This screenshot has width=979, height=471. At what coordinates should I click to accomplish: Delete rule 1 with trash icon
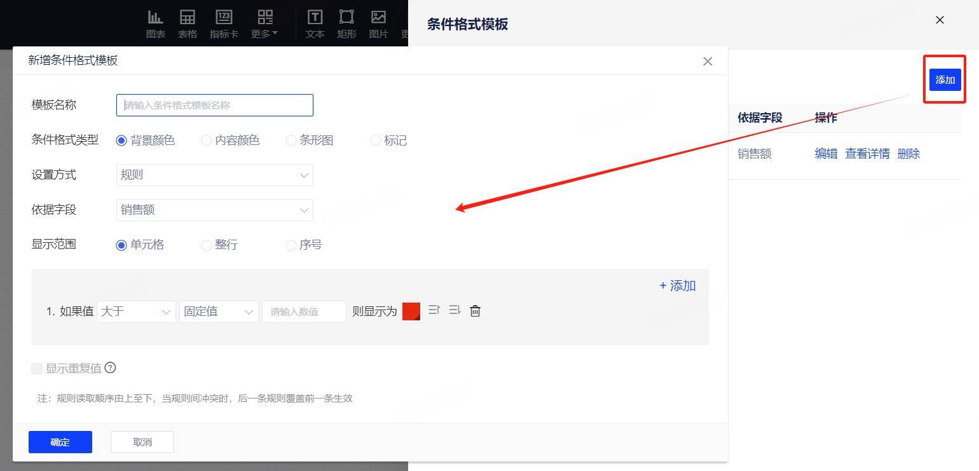pos(475,311)
